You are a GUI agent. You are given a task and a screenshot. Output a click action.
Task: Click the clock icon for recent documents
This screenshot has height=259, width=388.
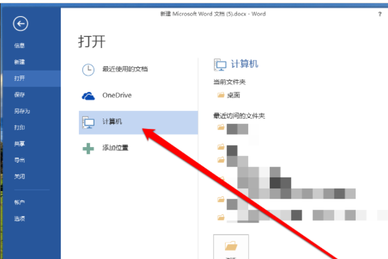pyautogui.click(x=88, y=70)
